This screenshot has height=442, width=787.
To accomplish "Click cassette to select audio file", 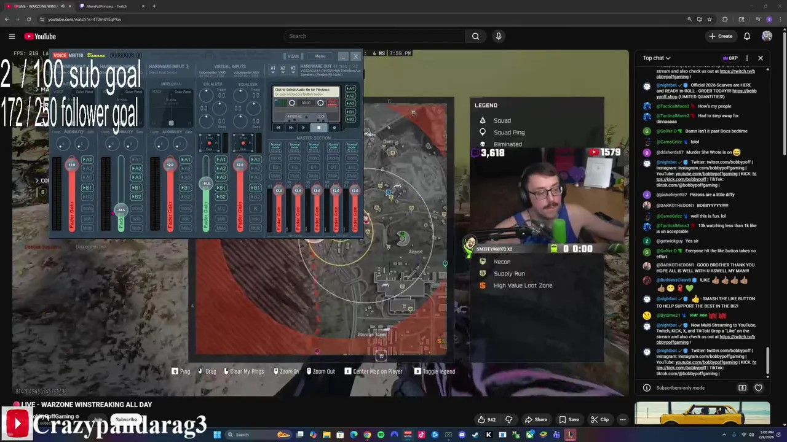I will [x=306, y=91].
